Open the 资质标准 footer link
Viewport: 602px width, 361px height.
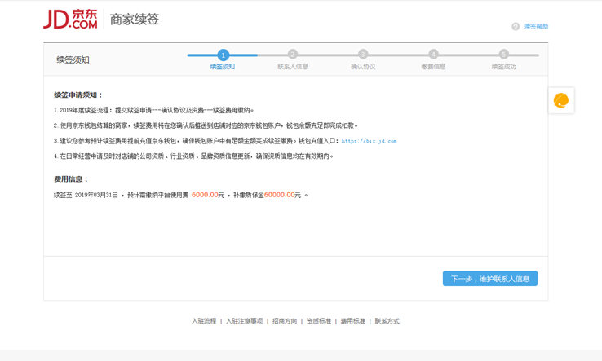click(x=319, y=321)
